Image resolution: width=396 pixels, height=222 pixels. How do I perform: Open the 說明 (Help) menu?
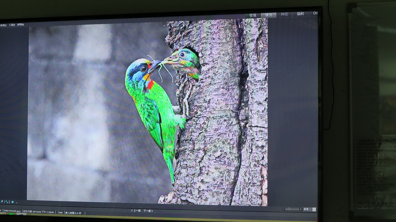[21, 25]
